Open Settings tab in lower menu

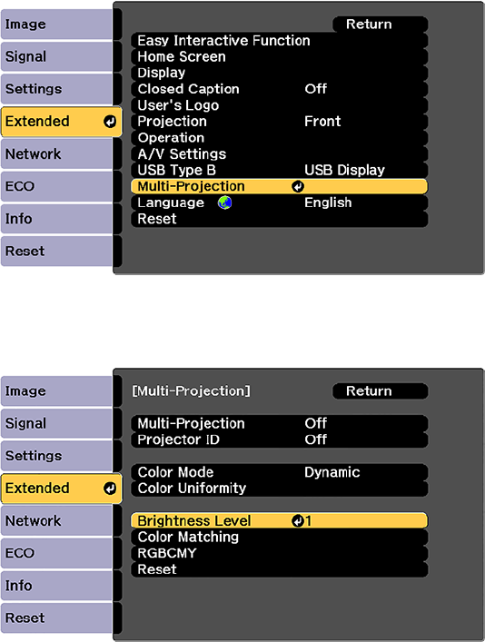pos(56,456)
